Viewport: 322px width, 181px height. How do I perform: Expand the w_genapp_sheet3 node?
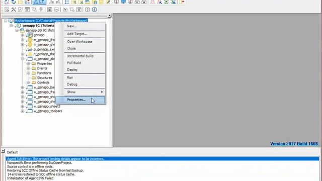(x=22, y=106)
